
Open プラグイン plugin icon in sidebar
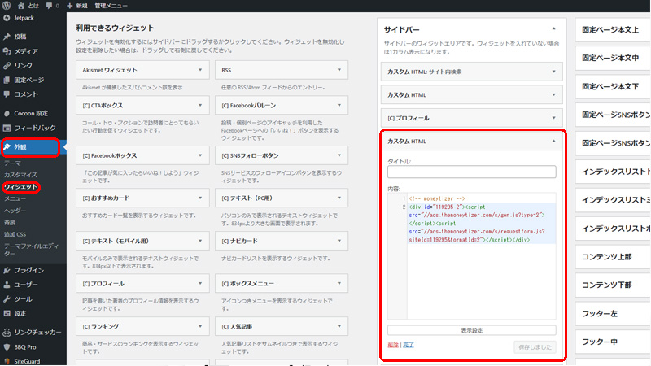coord(7,270)
